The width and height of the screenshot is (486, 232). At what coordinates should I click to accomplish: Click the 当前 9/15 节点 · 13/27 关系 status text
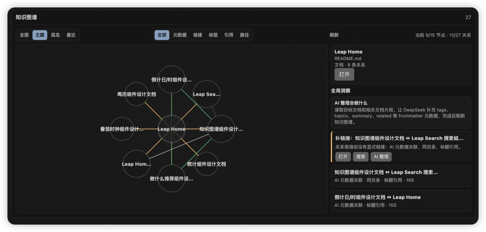click(x=443, y=35)
